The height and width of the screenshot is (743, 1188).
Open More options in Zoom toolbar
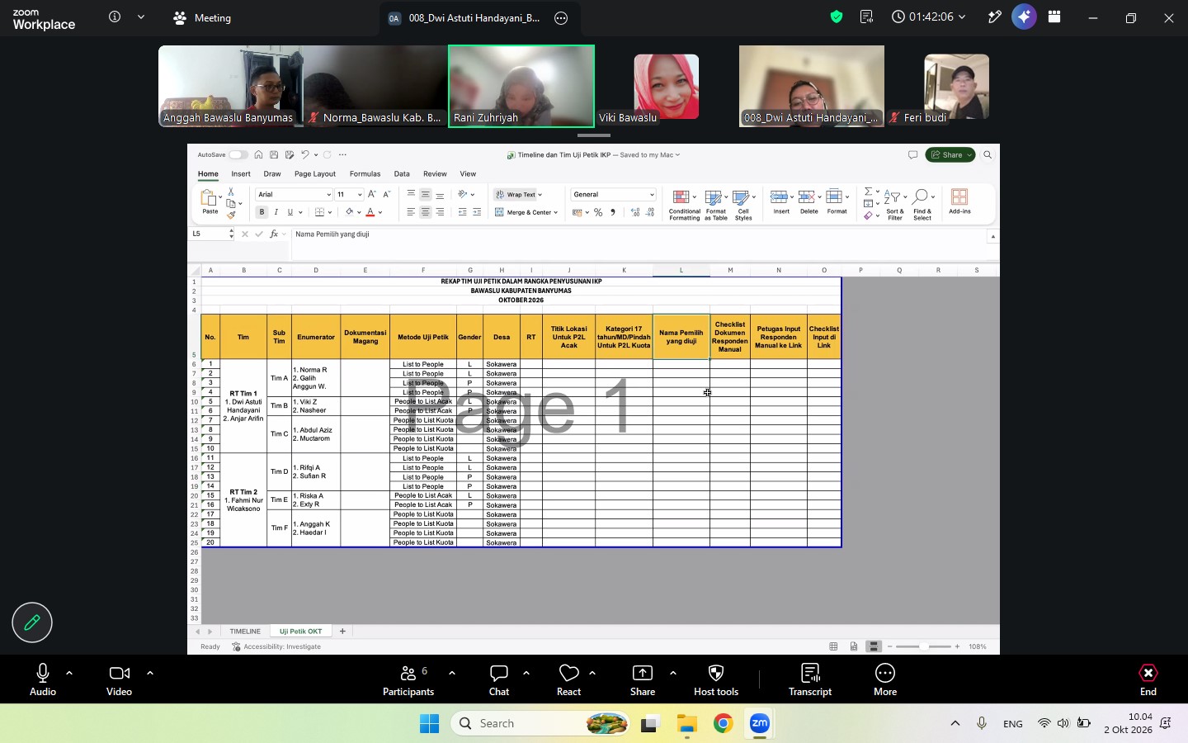[885, 680]
